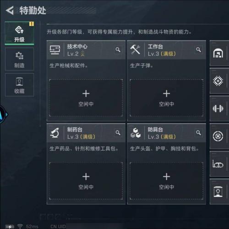229x229 pixels.
Task: Add production in 技术中心 idle slot
Action: (x=86, y=98)
